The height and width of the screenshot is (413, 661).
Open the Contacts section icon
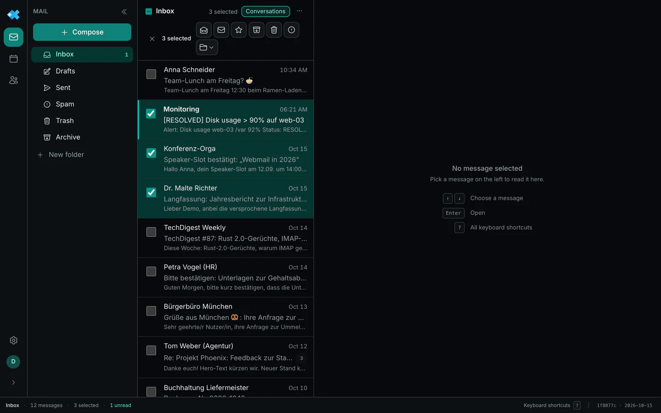point(13,80)
